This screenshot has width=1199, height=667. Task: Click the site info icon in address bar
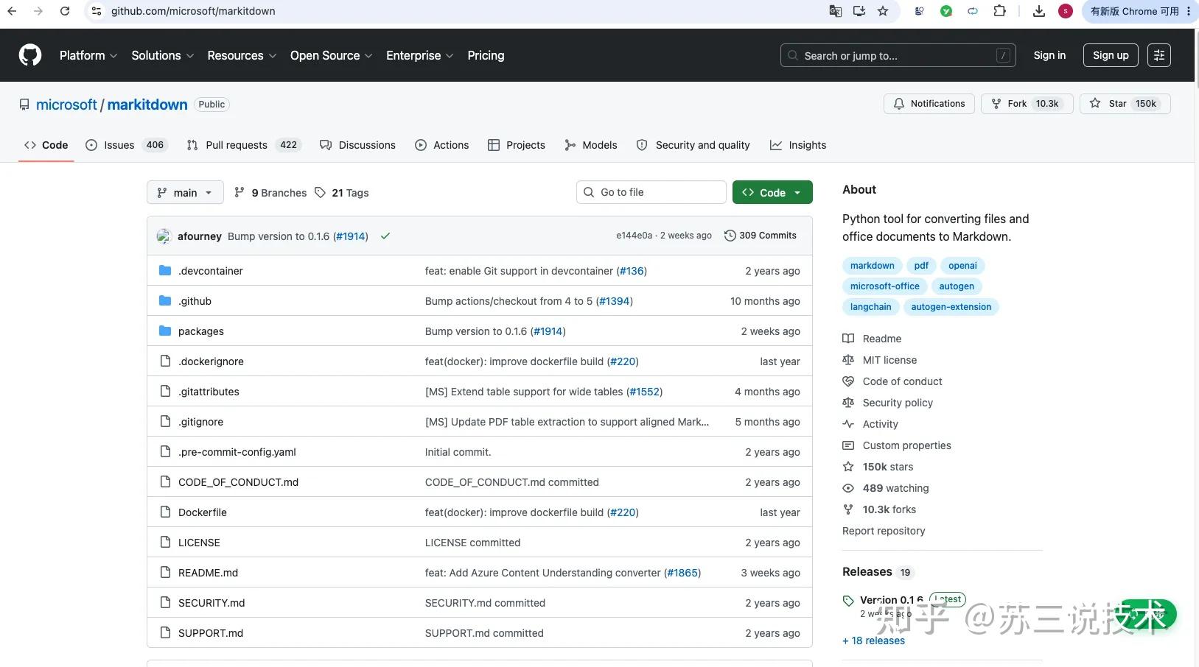pos(97,11)
